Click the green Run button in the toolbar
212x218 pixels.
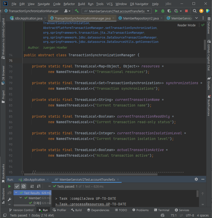(156, 11)
